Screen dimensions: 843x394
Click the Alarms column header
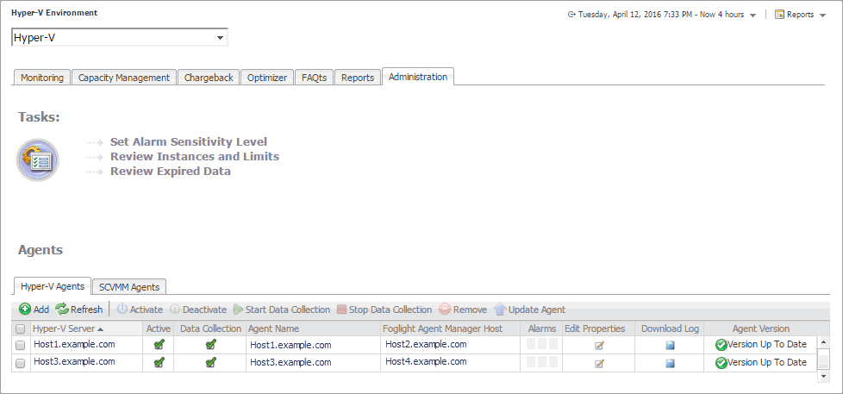[542, 328]
